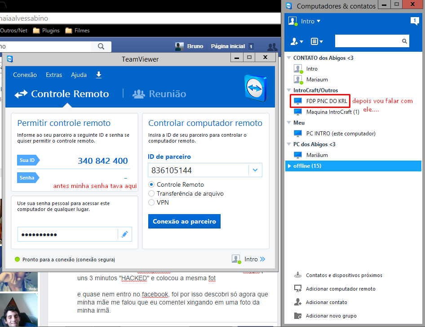Viewport: 425px width, 327px height.
Task: Click the chat notification icon in contacts panel
Action: (x=414, y=21)
